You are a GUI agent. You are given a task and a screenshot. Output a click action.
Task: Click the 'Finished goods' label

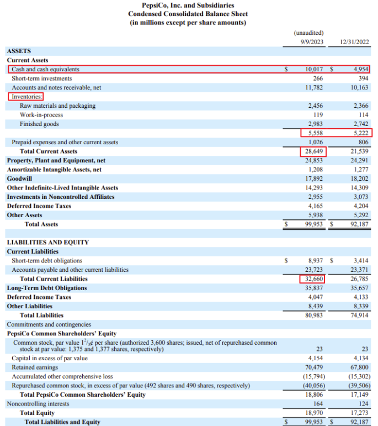[x=39, y=124]
